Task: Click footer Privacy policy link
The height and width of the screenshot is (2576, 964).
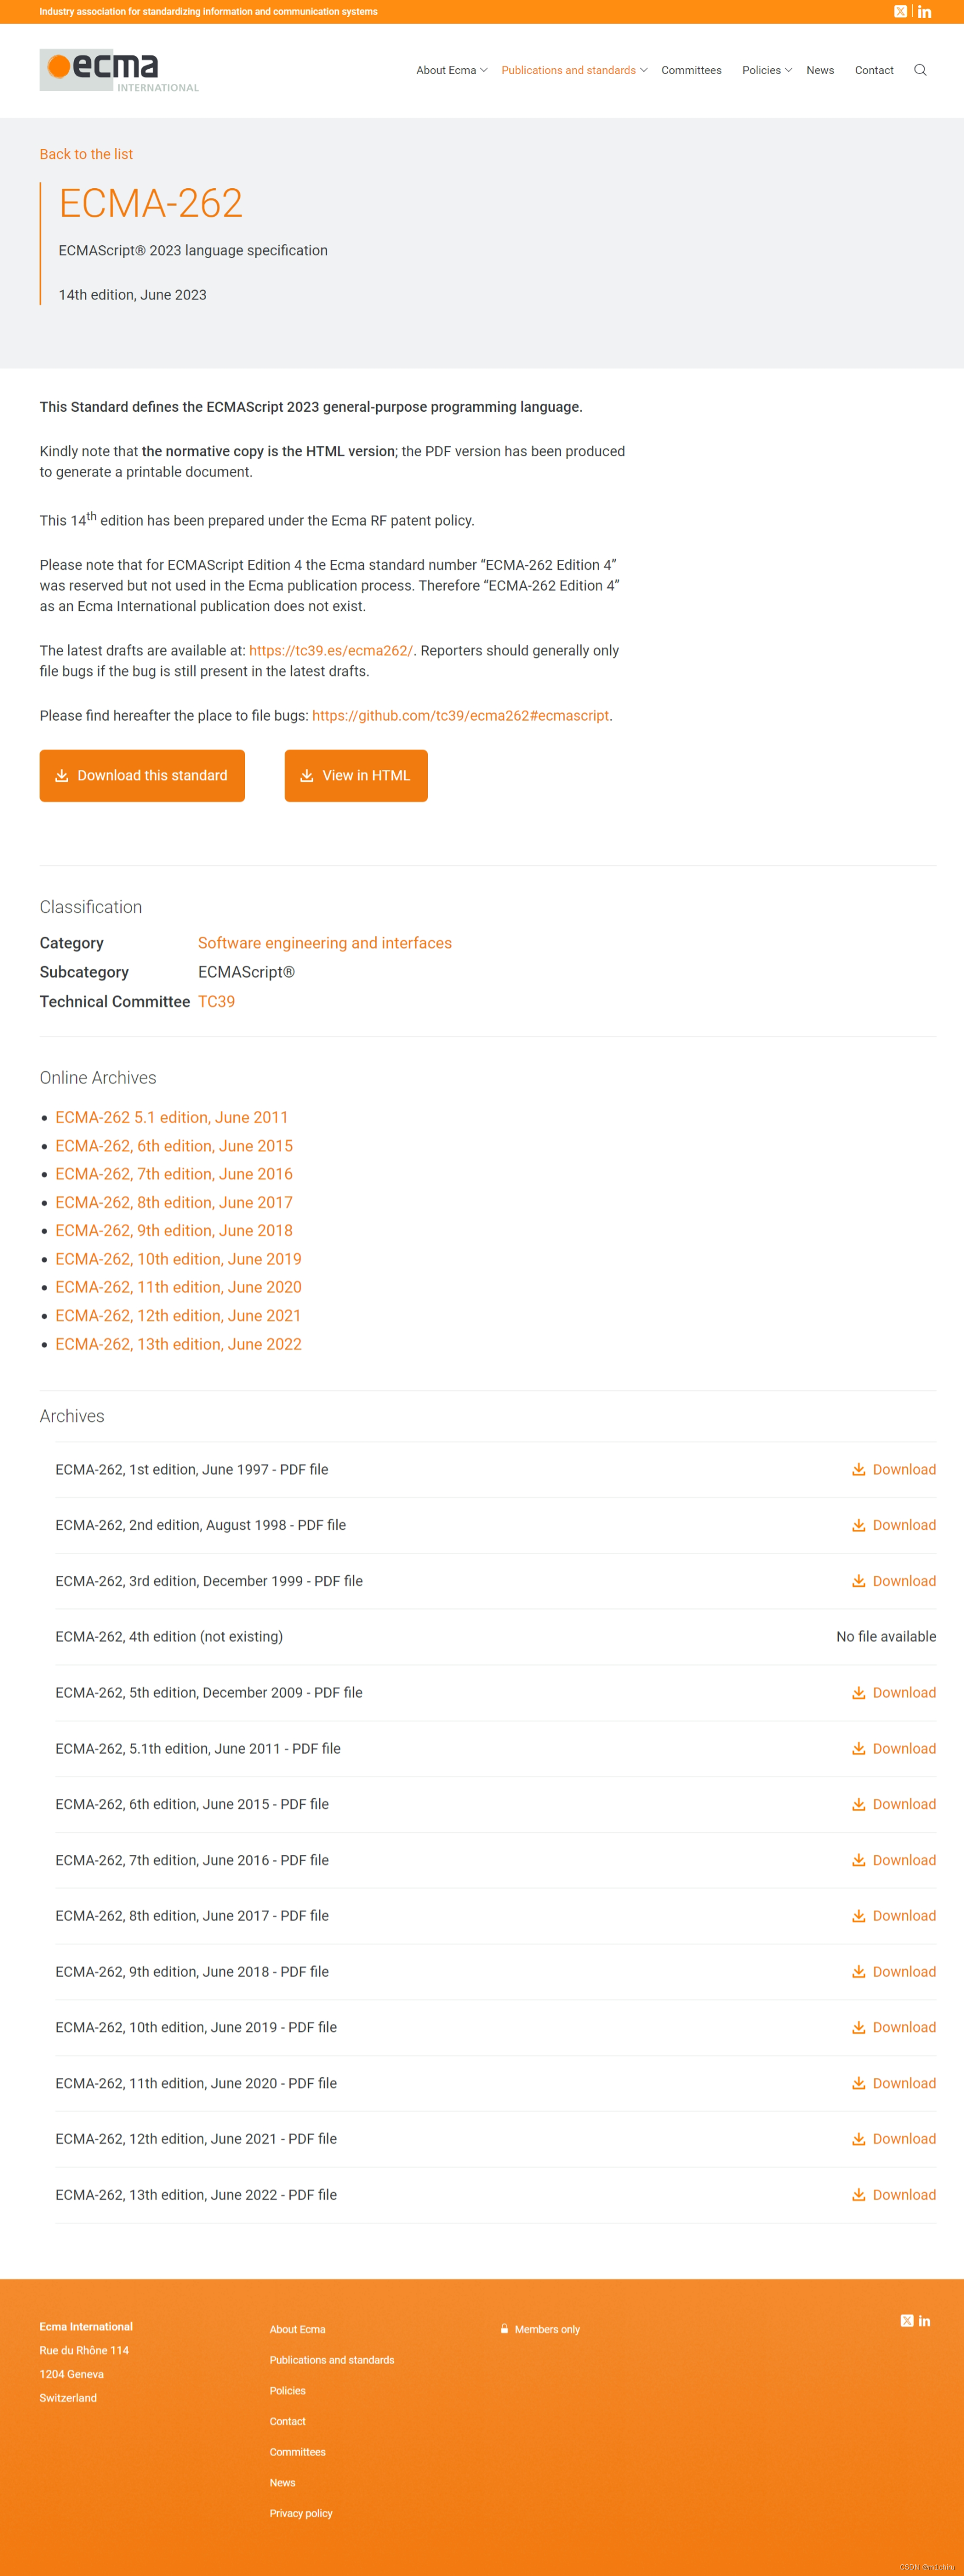Action: pos(301,2513)
